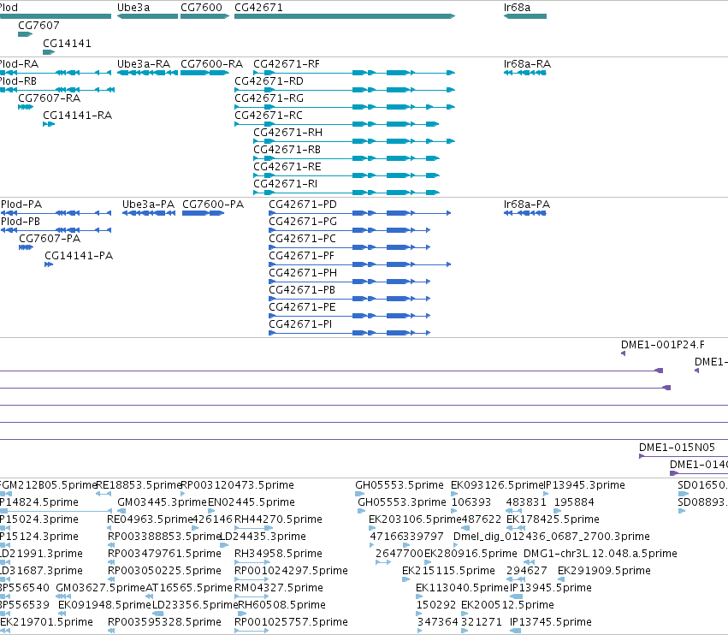The image size is (728, 635).
Task: Open the Ube3a-RA transcript label
Action: 144,64
